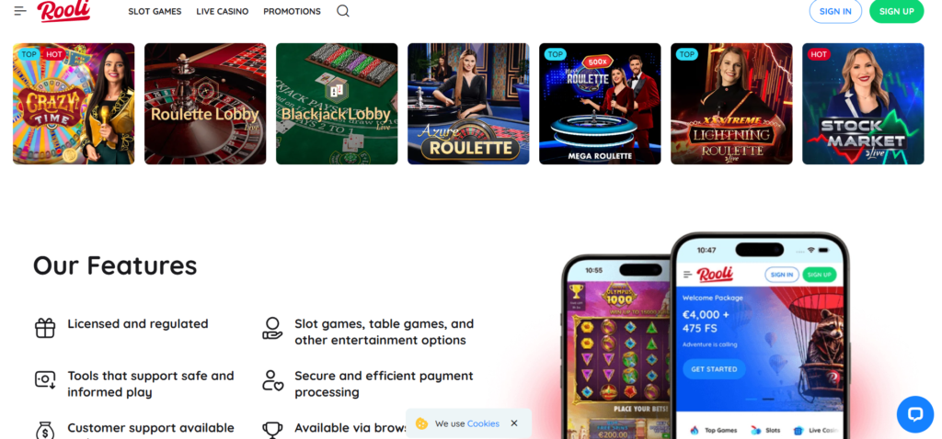
Task: Click the trophy icon beside Available via
Action: (x=272, y=431)
